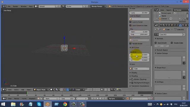Open Skype from the taskbar
This screenshot has width=190, height=107.
[x=39, y=104]
